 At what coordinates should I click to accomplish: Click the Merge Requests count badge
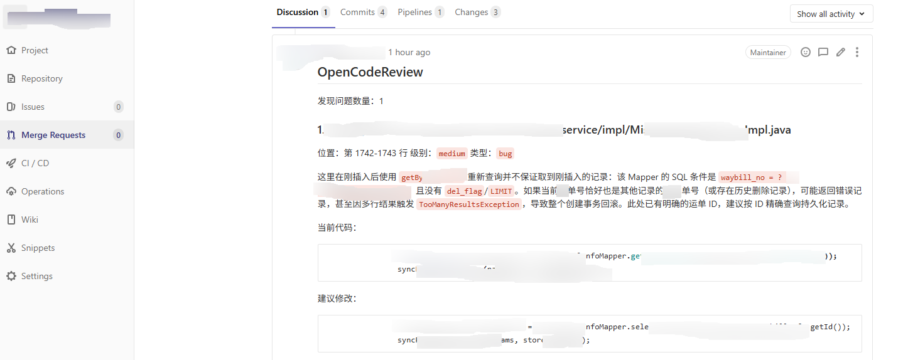point(119,135)
